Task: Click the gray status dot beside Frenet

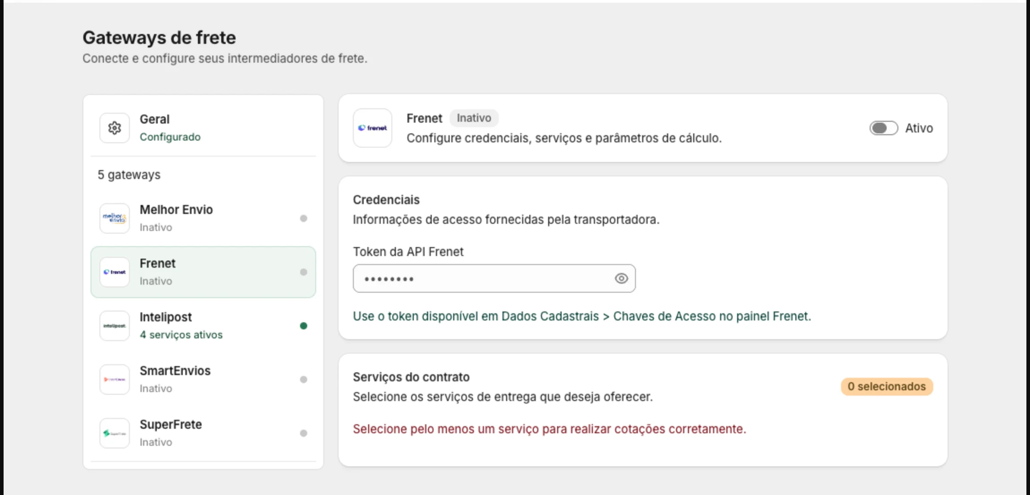Action: tap(304, 272)
